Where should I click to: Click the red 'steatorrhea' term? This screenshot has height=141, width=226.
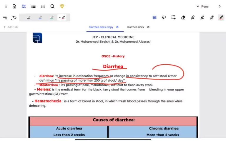(49, 85)
